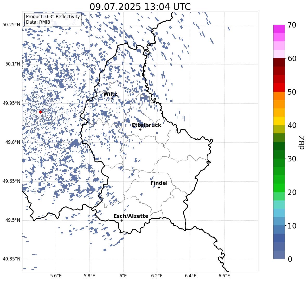Click the 49.95°N latitude label
The image size is (308, 281).
[x=11, y=103]
